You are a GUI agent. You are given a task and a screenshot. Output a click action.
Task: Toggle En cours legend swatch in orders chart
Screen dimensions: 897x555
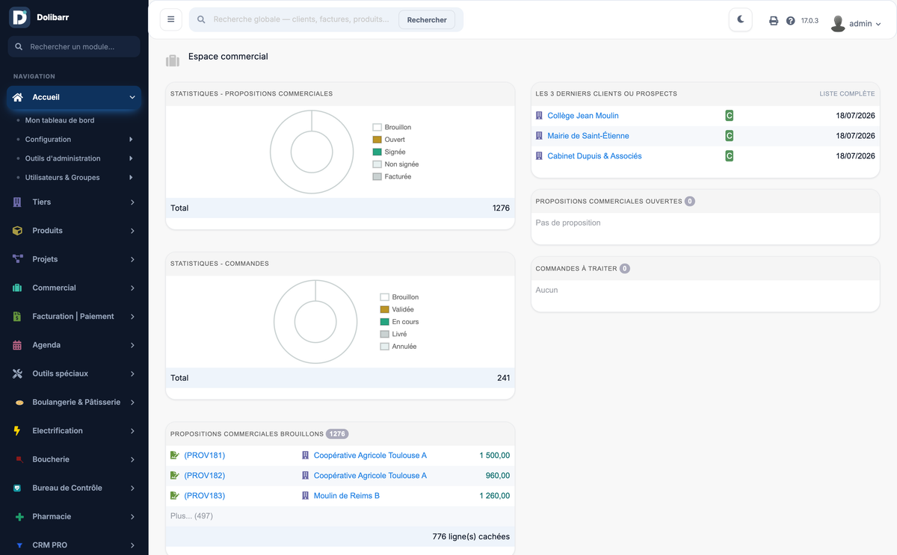[385, 322]
